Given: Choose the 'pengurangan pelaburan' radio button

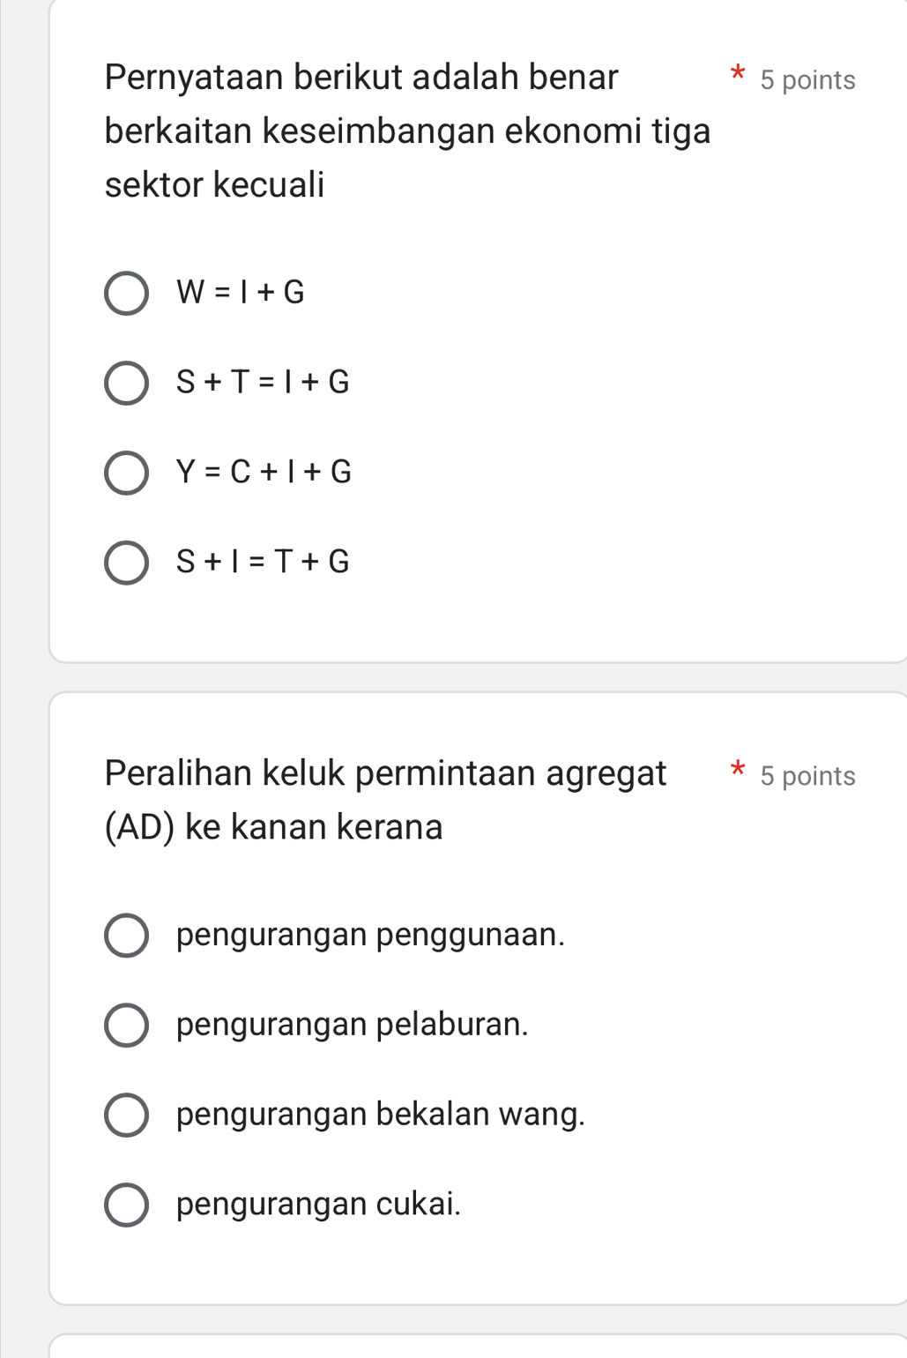Looking at the screenshot, I should 126,1026.
